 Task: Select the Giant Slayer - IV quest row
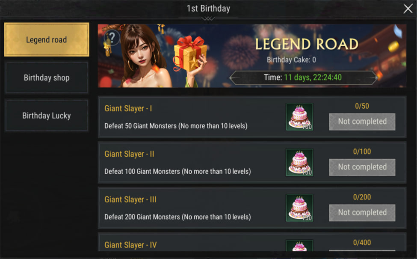pos(252,242)
